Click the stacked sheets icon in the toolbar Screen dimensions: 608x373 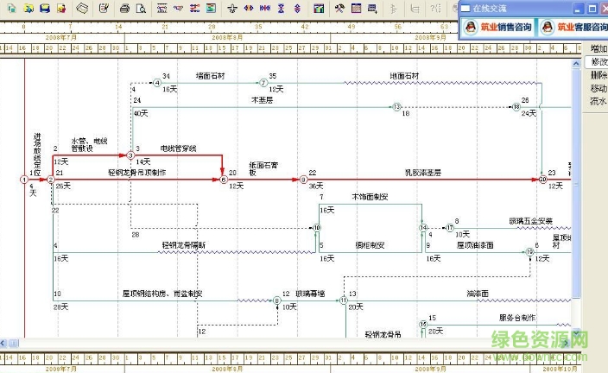(82, 8)
